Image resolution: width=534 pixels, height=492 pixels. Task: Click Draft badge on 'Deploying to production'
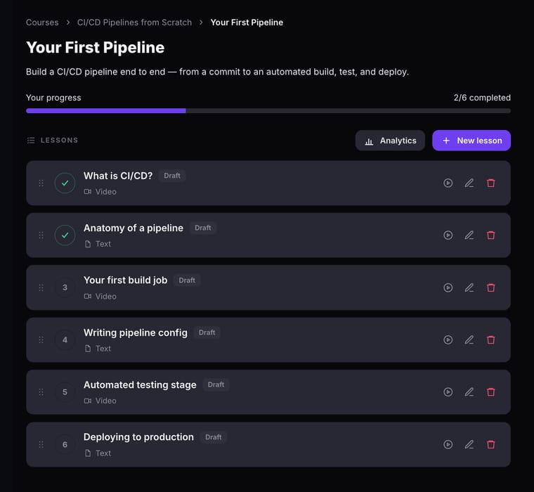213,437
